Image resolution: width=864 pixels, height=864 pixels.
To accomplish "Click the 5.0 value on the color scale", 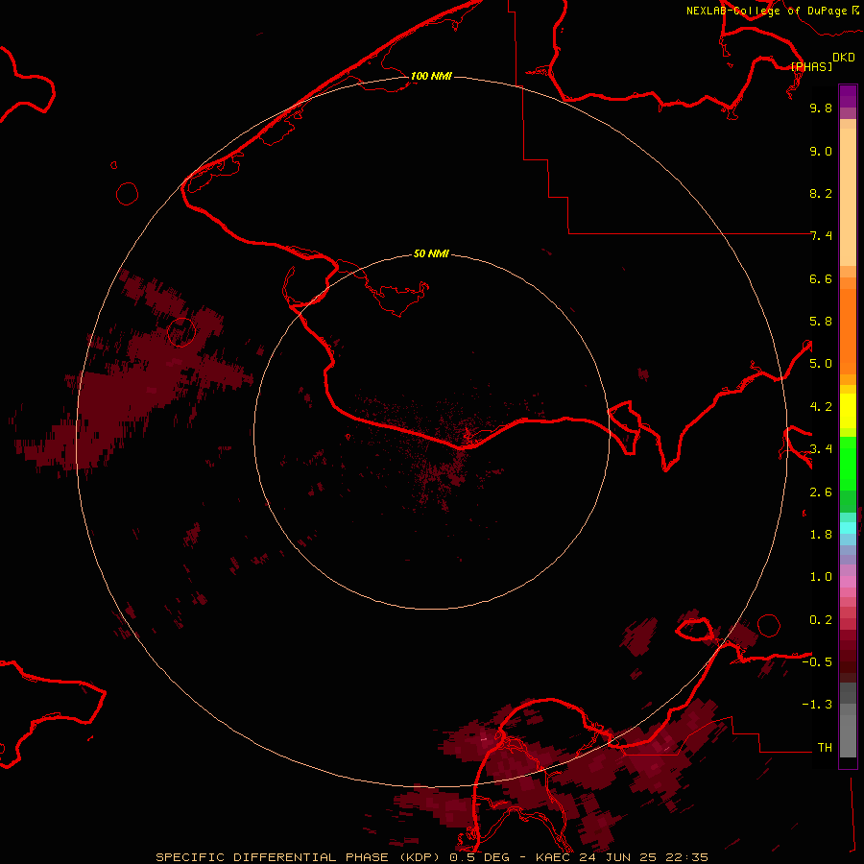I will tap(821, 364).
